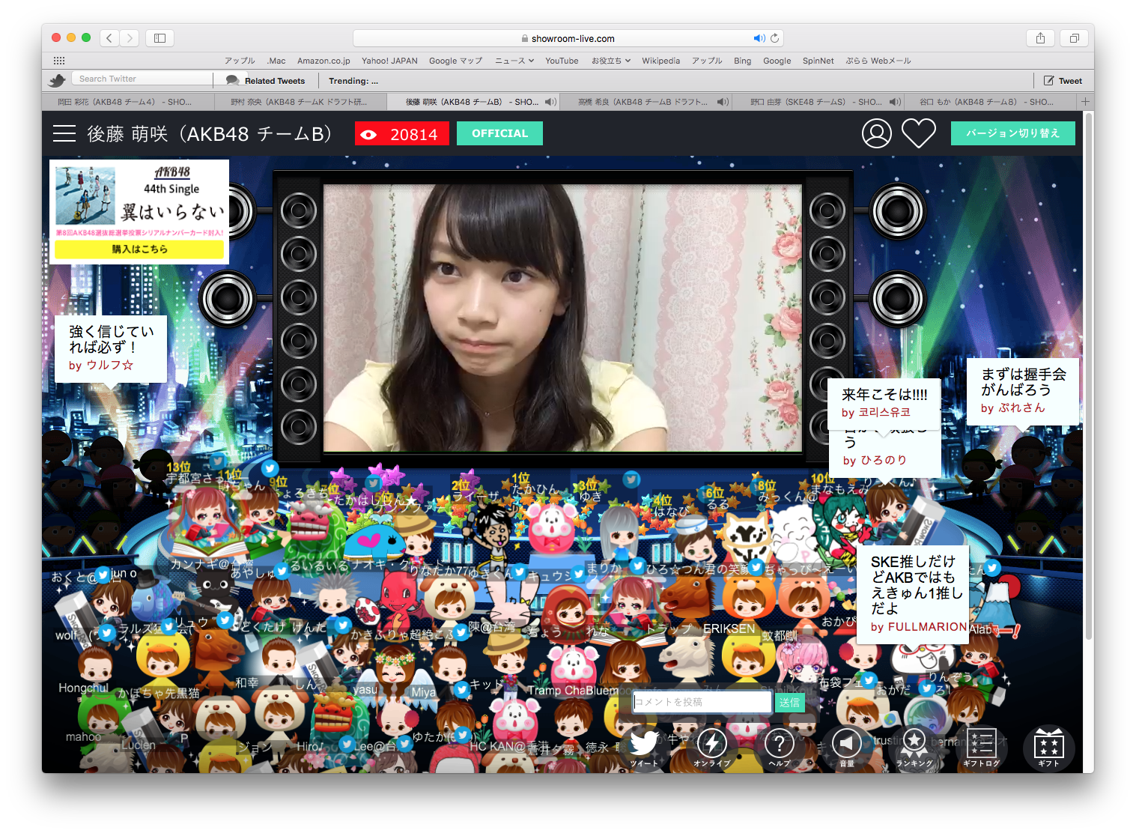
Task: Show all tabs overview icon
Action: click(x=1074, y=37)
